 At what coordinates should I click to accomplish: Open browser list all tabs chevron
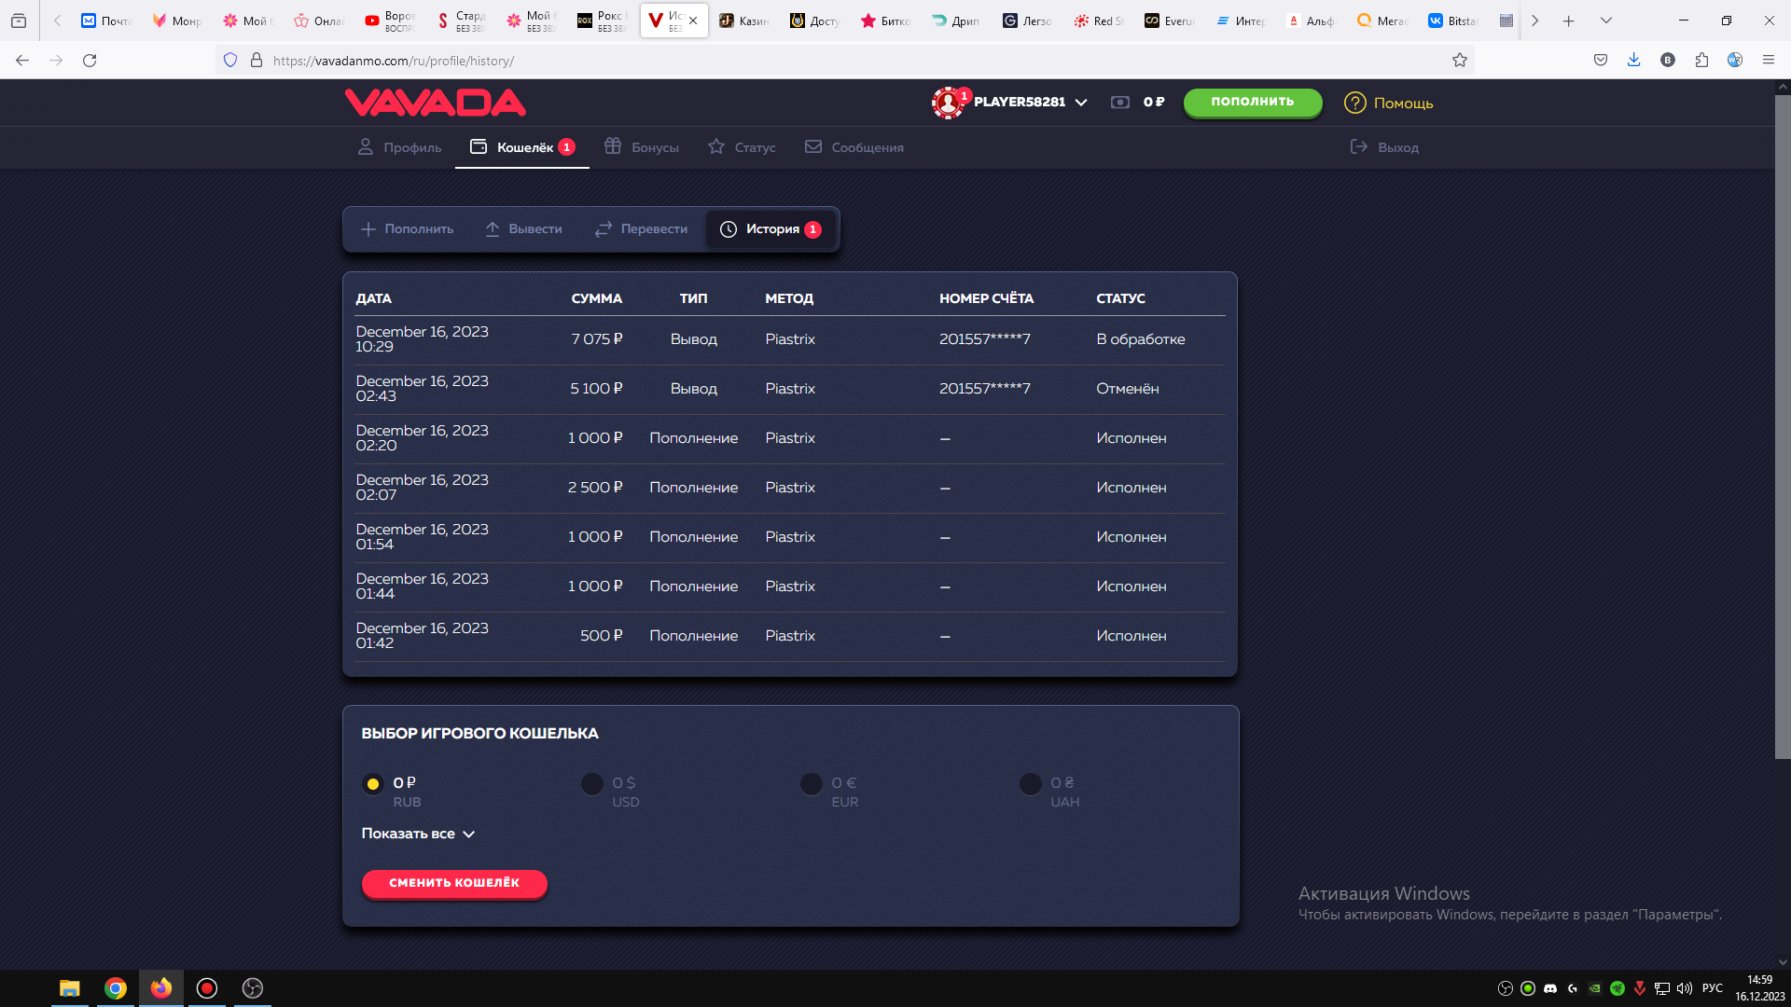(1605, 21)
